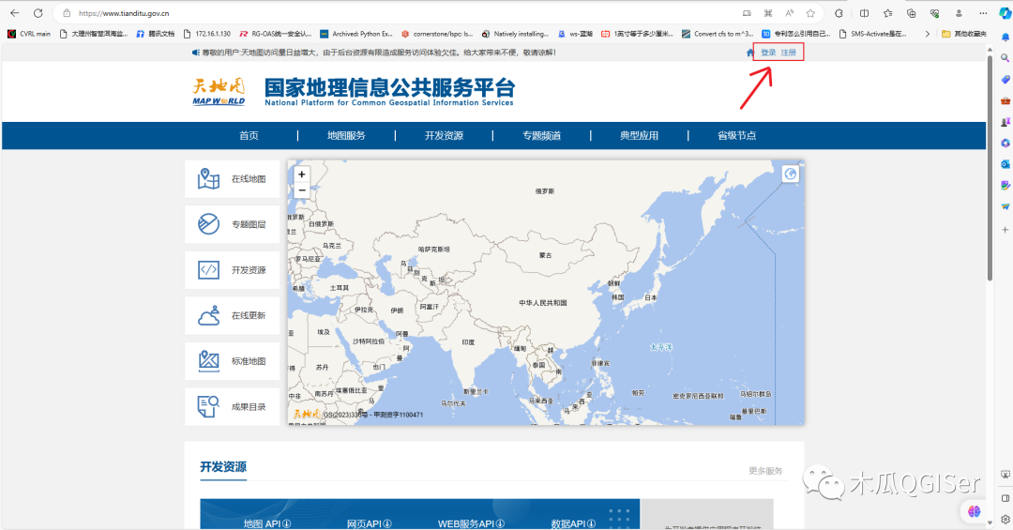
Task: Click the 中华人民共和国 label on the map
Action: point(543,302)
